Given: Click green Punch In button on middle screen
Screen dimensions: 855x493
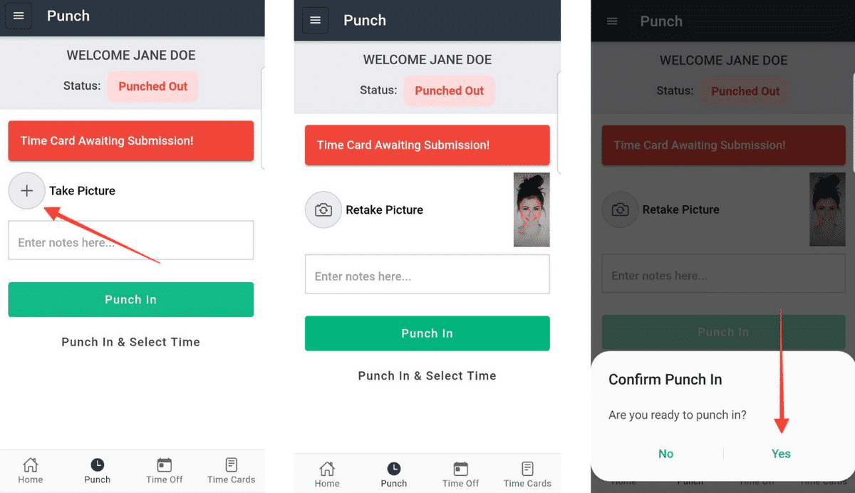Looking at the screenshot, I should click(427, 333).
